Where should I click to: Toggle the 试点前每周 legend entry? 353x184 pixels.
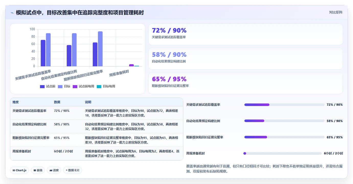(83, 86)
